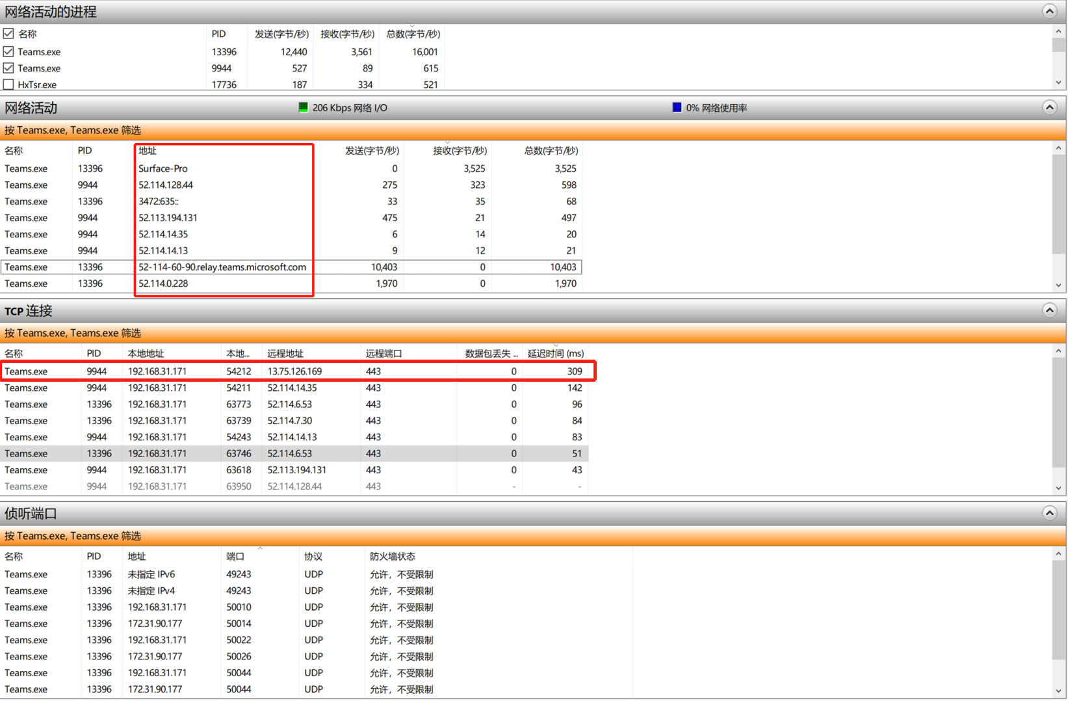The width and height of the screenshot is (1068, 701).
Task: Uncheck Teams.exe PID 13396 process checkbox
Action: click(8, 51)
